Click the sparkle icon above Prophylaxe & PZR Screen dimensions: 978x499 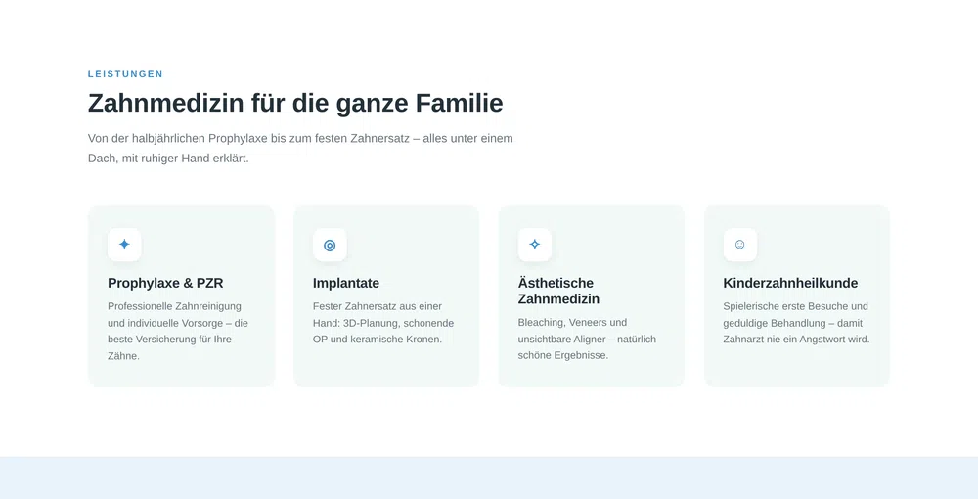(125, 245)
